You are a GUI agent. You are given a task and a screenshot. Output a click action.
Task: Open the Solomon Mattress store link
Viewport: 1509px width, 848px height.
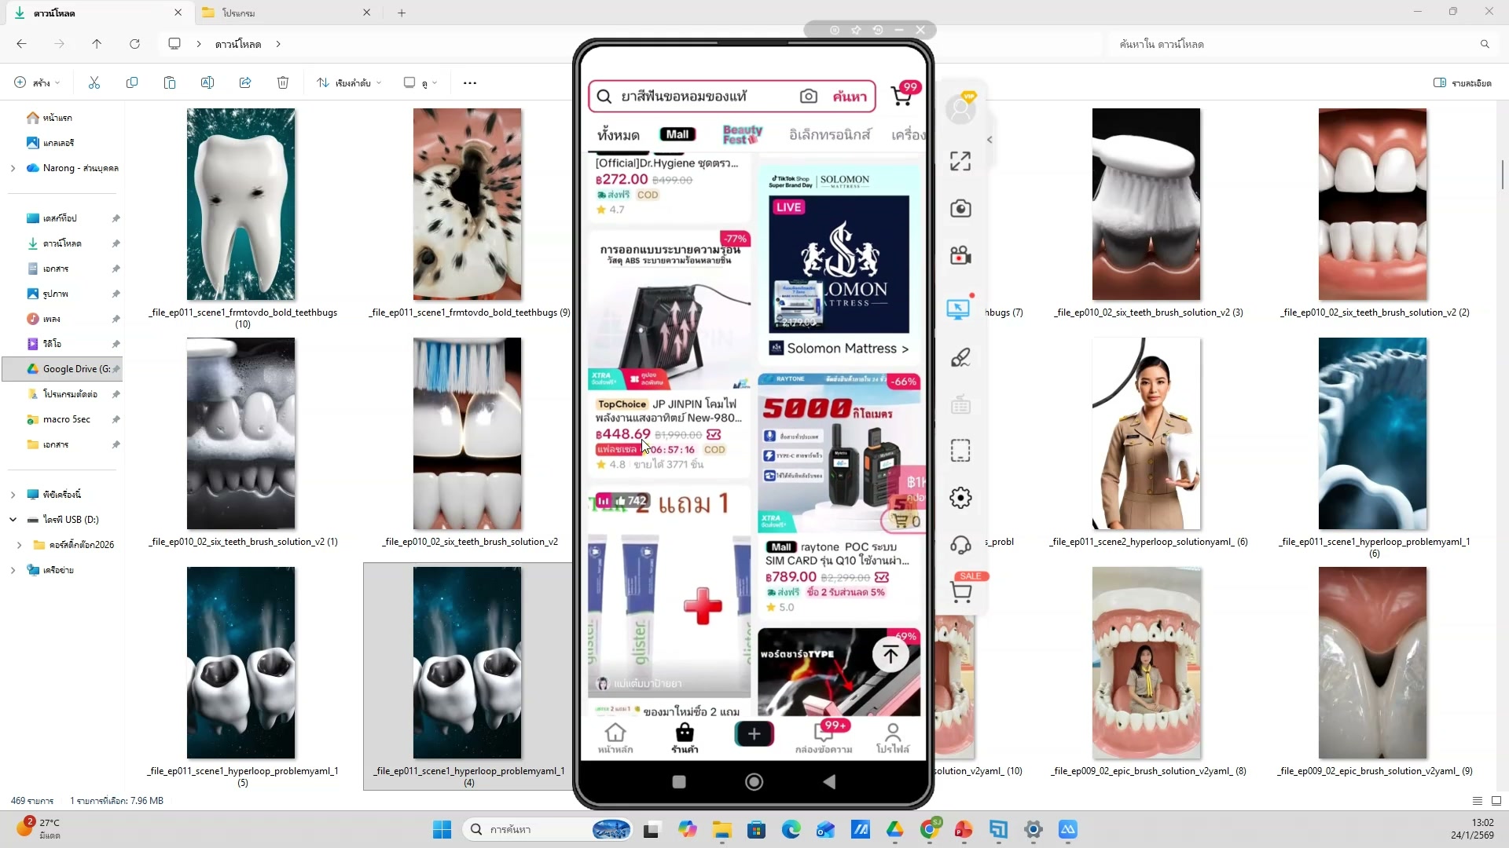point(839,348)
